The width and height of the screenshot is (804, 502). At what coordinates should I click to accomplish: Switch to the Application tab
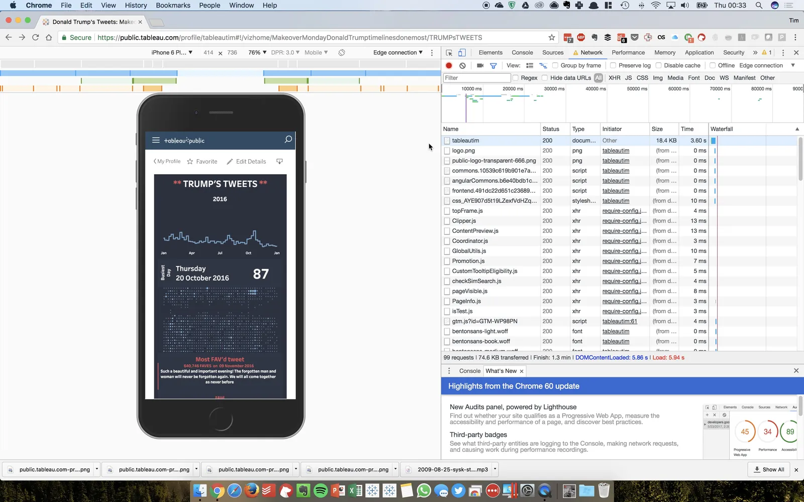coord(699,52)
